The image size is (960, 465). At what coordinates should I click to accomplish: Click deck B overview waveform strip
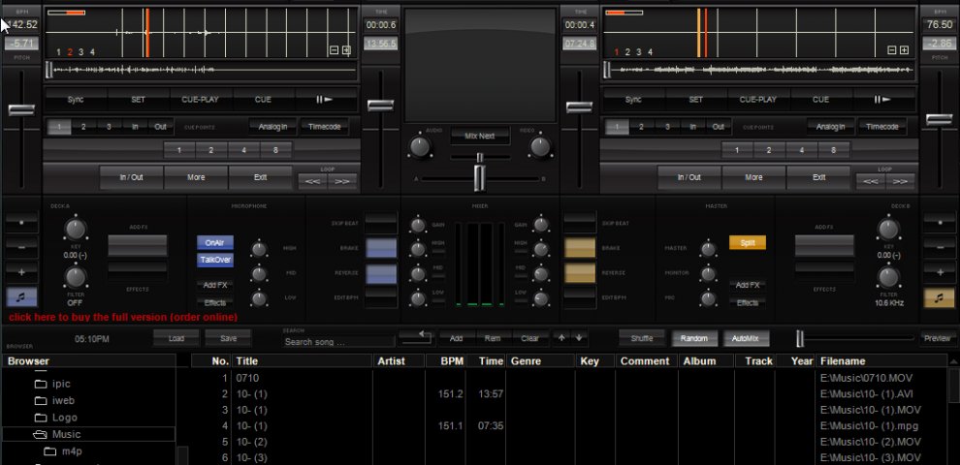(x=759, y=71)
